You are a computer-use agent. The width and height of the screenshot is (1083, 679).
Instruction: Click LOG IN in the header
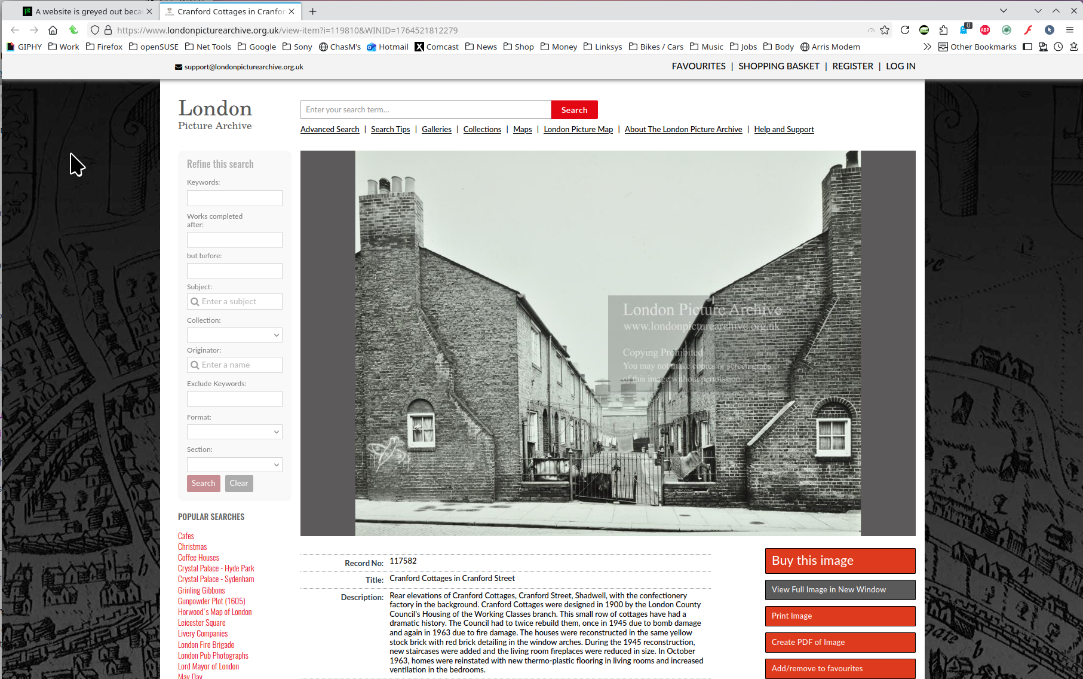click(x=901, y=66)
